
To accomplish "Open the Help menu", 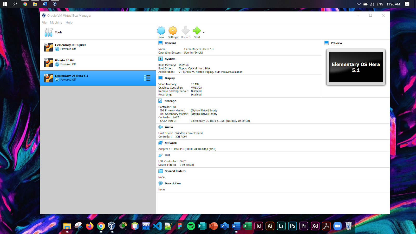I will [69, 23].
